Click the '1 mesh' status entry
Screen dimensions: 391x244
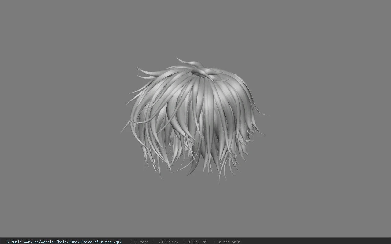142,242
